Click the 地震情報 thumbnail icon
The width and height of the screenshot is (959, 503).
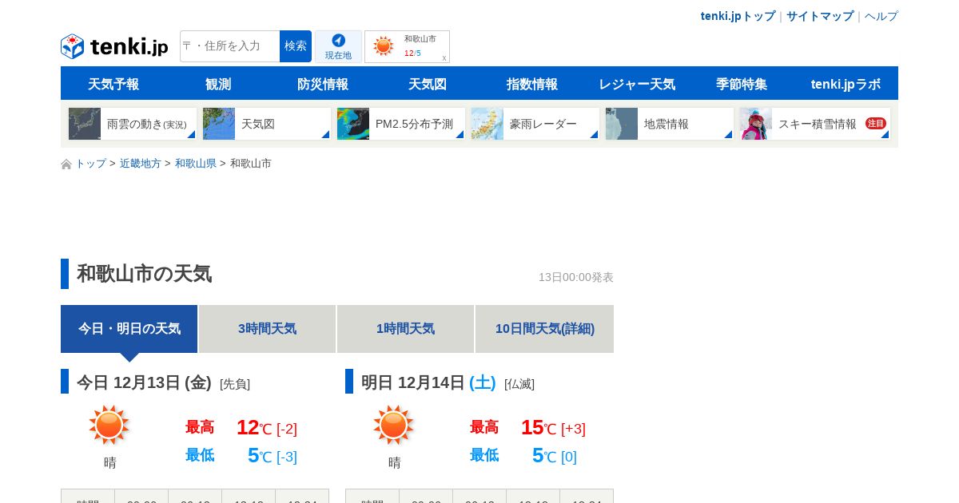(x=622, y=124)
